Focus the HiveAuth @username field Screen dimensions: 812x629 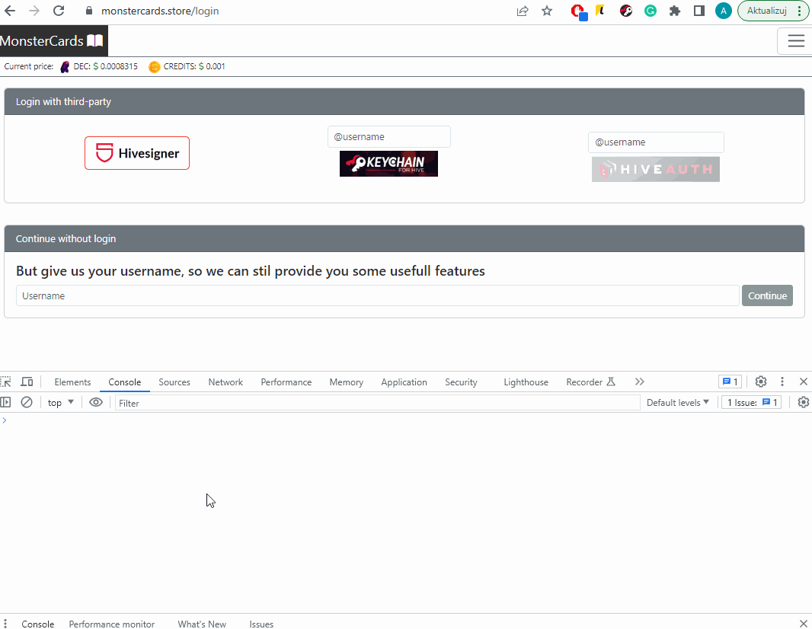656,142
